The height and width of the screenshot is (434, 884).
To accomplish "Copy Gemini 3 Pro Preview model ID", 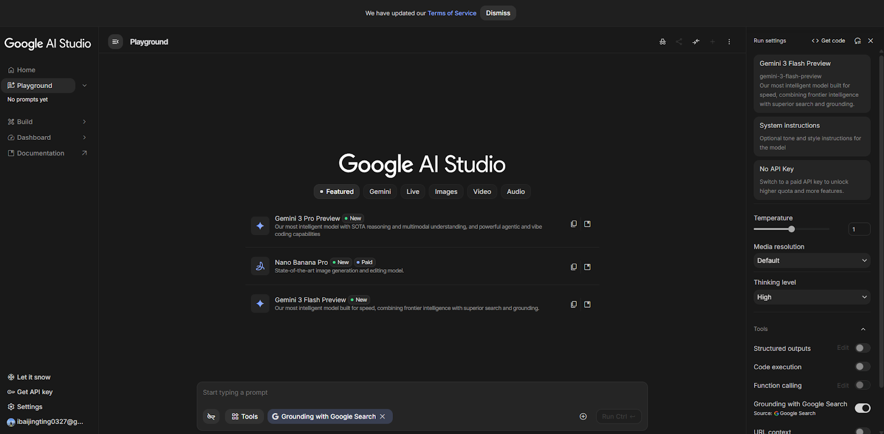I will coord(573,224).
